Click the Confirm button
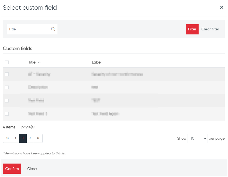Screen dimensions: 228x177 12,169
